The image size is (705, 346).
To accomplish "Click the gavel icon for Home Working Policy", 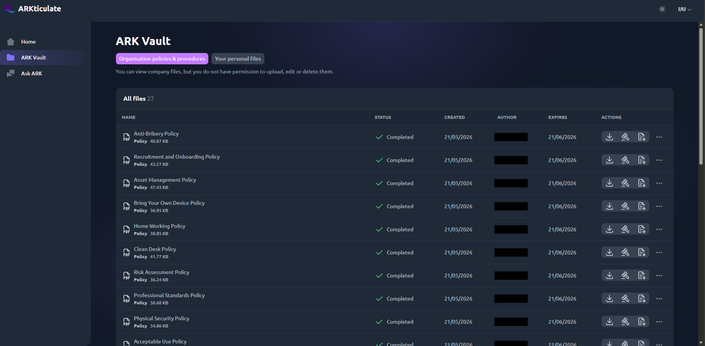I will (x=625, y=229).
